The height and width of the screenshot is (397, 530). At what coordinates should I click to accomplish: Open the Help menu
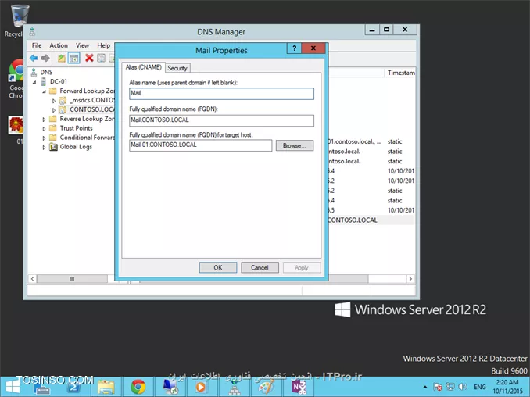103,45
